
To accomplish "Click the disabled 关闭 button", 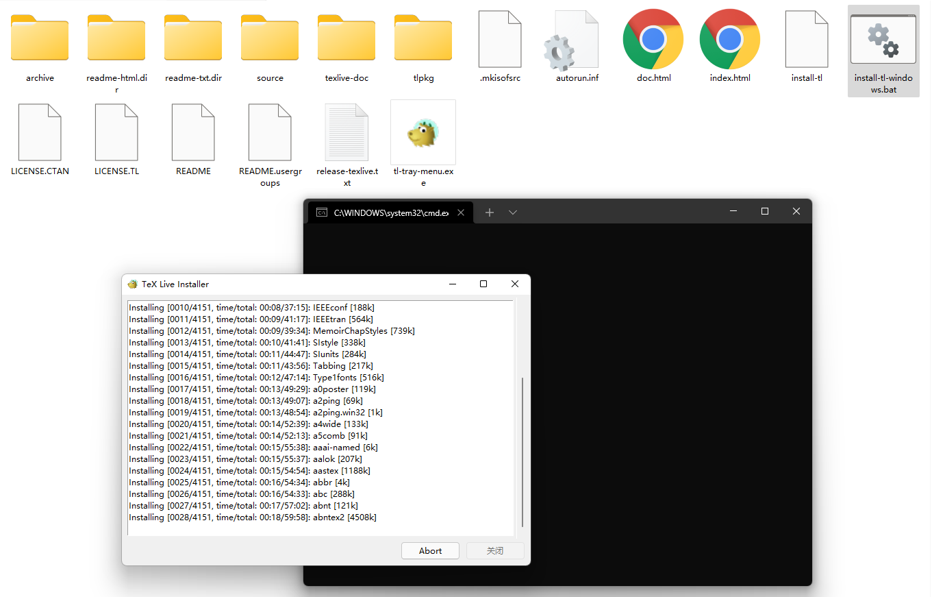I will 495,550.
